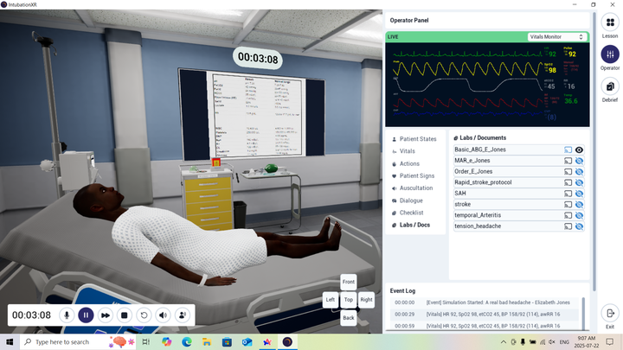Viewport: 623px width, 350px height.
Task: Cast tension_headache document to screen
Action: point(568,226)
